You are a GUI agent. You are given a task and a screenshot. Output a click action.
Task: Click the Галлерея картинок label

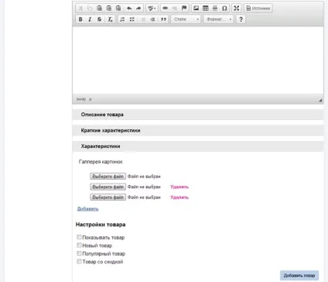(x=101, y=162)
